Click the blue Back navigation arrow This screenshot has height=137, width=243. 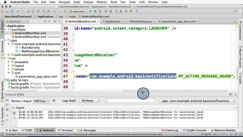tap(54, 11)
